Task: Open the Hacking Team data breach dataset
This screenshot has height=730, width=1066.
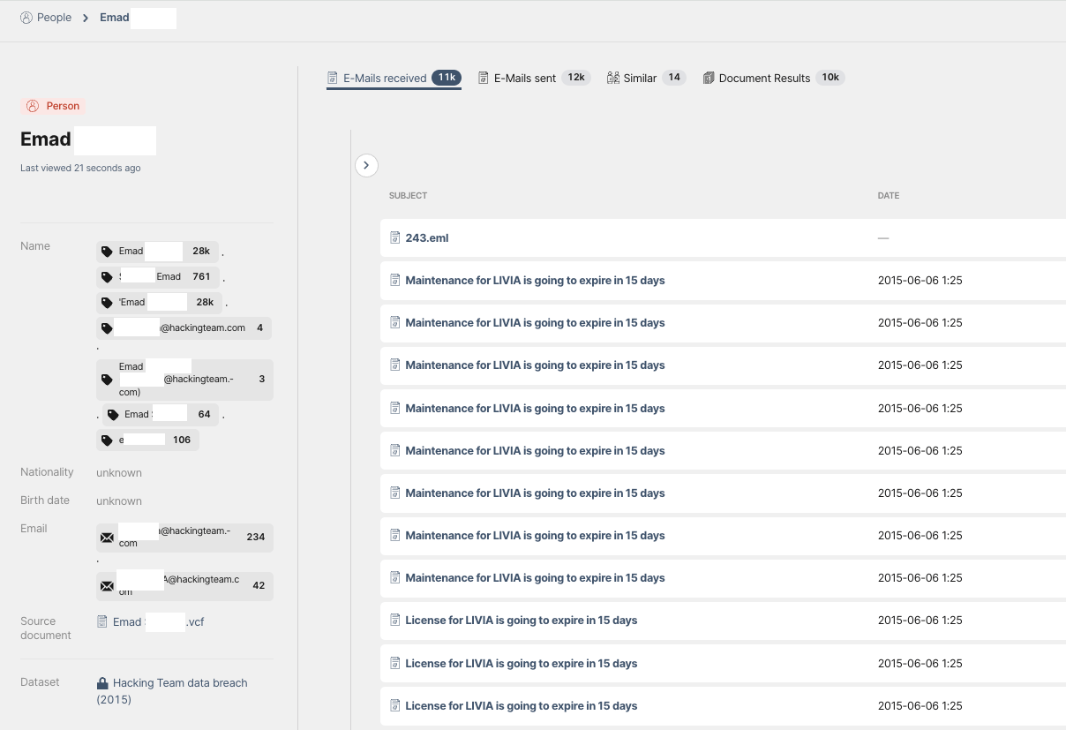Action: coord(172,691)
